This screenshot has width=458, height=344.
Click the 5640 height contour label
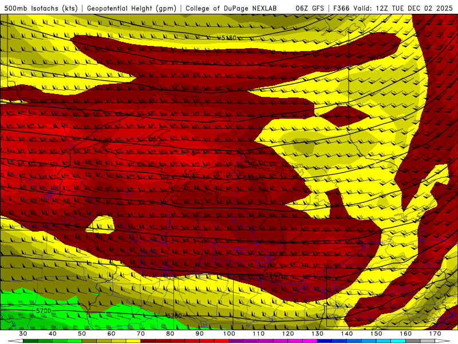(x=273, y=275)
